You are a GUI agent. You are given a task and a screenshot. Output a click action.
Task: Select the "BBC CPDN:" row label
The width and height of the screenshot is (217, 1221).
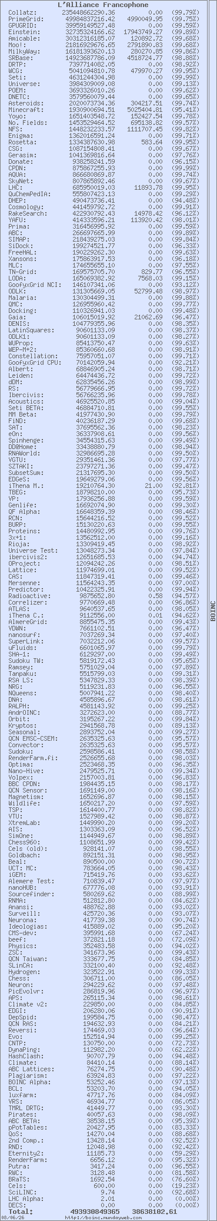click(x=25, y=784)
